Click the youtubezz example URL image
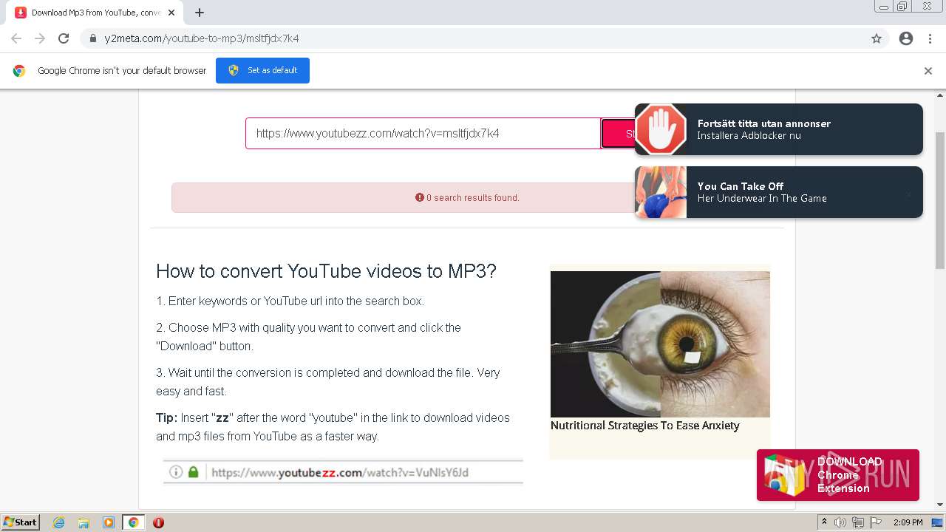This screenshot has width=946, height=532. click(343, 472)
